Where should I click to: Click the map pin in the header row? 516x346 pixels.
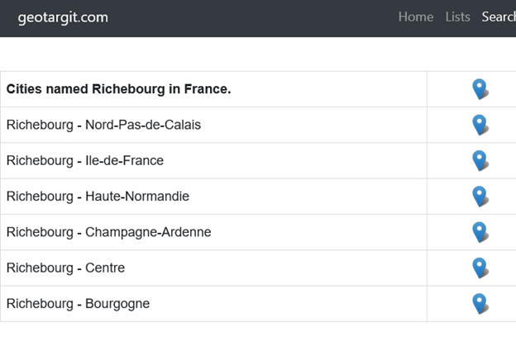pos(480,89)
